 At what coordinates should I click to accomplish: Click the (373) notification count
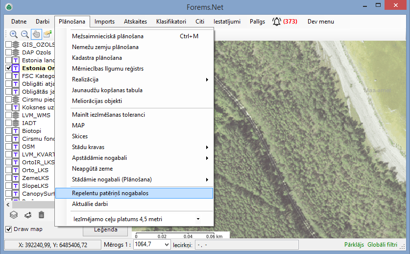click(290, 22)
